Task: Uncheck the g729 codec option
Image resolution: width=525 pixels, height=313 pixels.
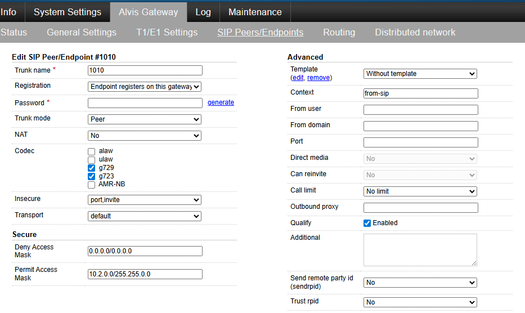Action: click(92, 168)
